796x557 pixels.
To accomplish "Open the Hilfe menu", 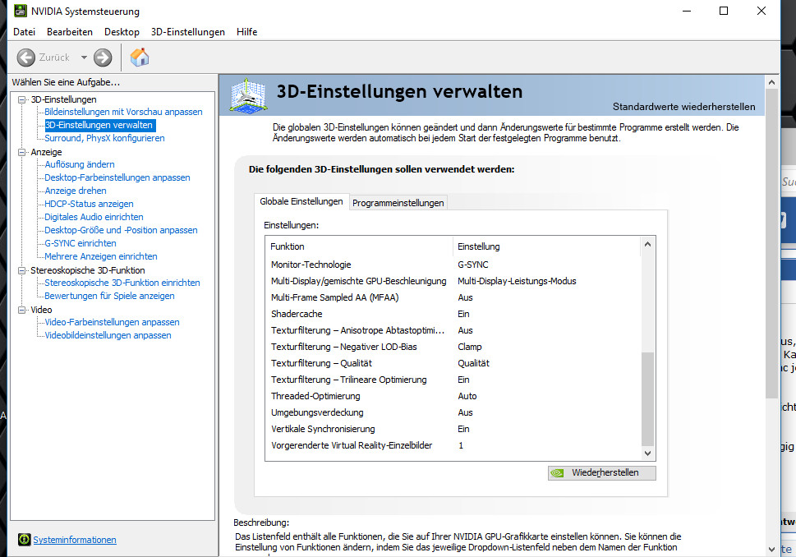I will tap(246, 31).
